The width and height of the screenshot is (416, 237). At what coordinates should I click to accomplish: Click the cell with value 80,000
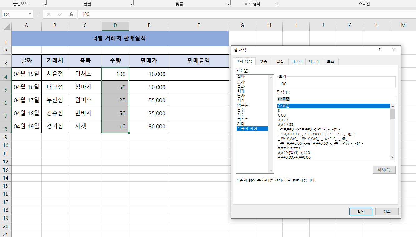[x=149, y=127]
